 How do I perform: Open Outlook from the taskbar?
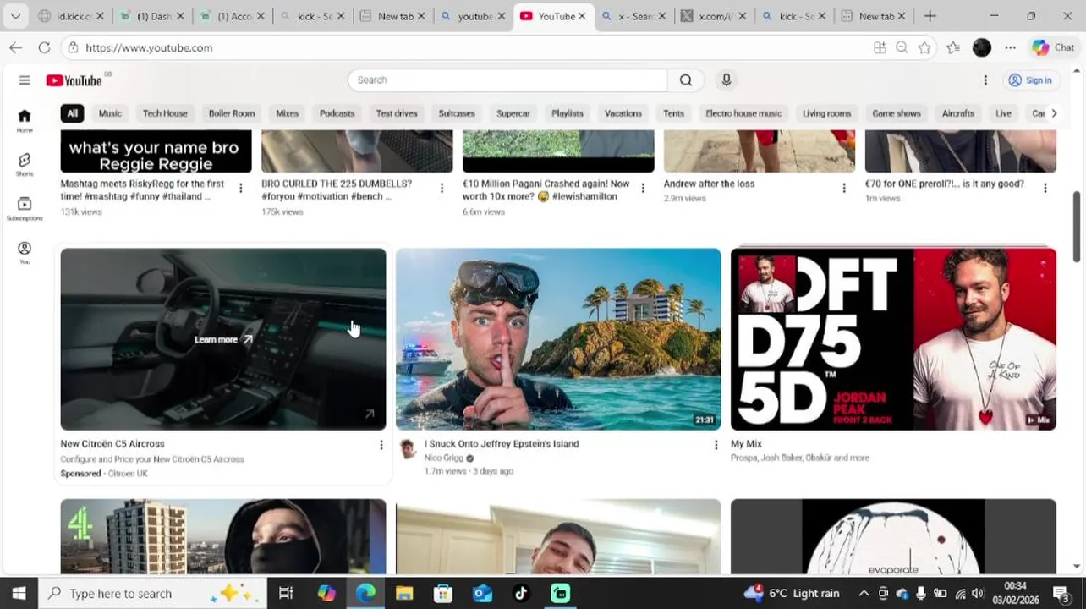tap(482, 594)
